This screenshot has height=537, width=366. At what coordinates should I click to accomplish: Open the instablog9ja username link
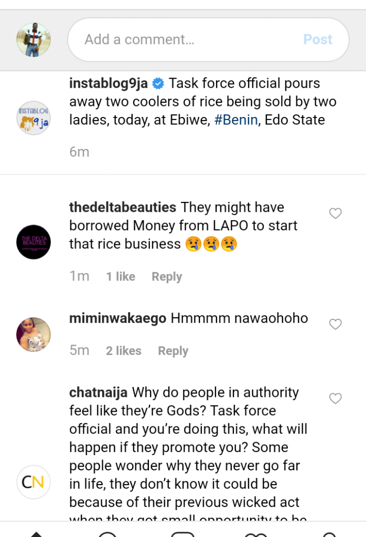click(109, 84)
